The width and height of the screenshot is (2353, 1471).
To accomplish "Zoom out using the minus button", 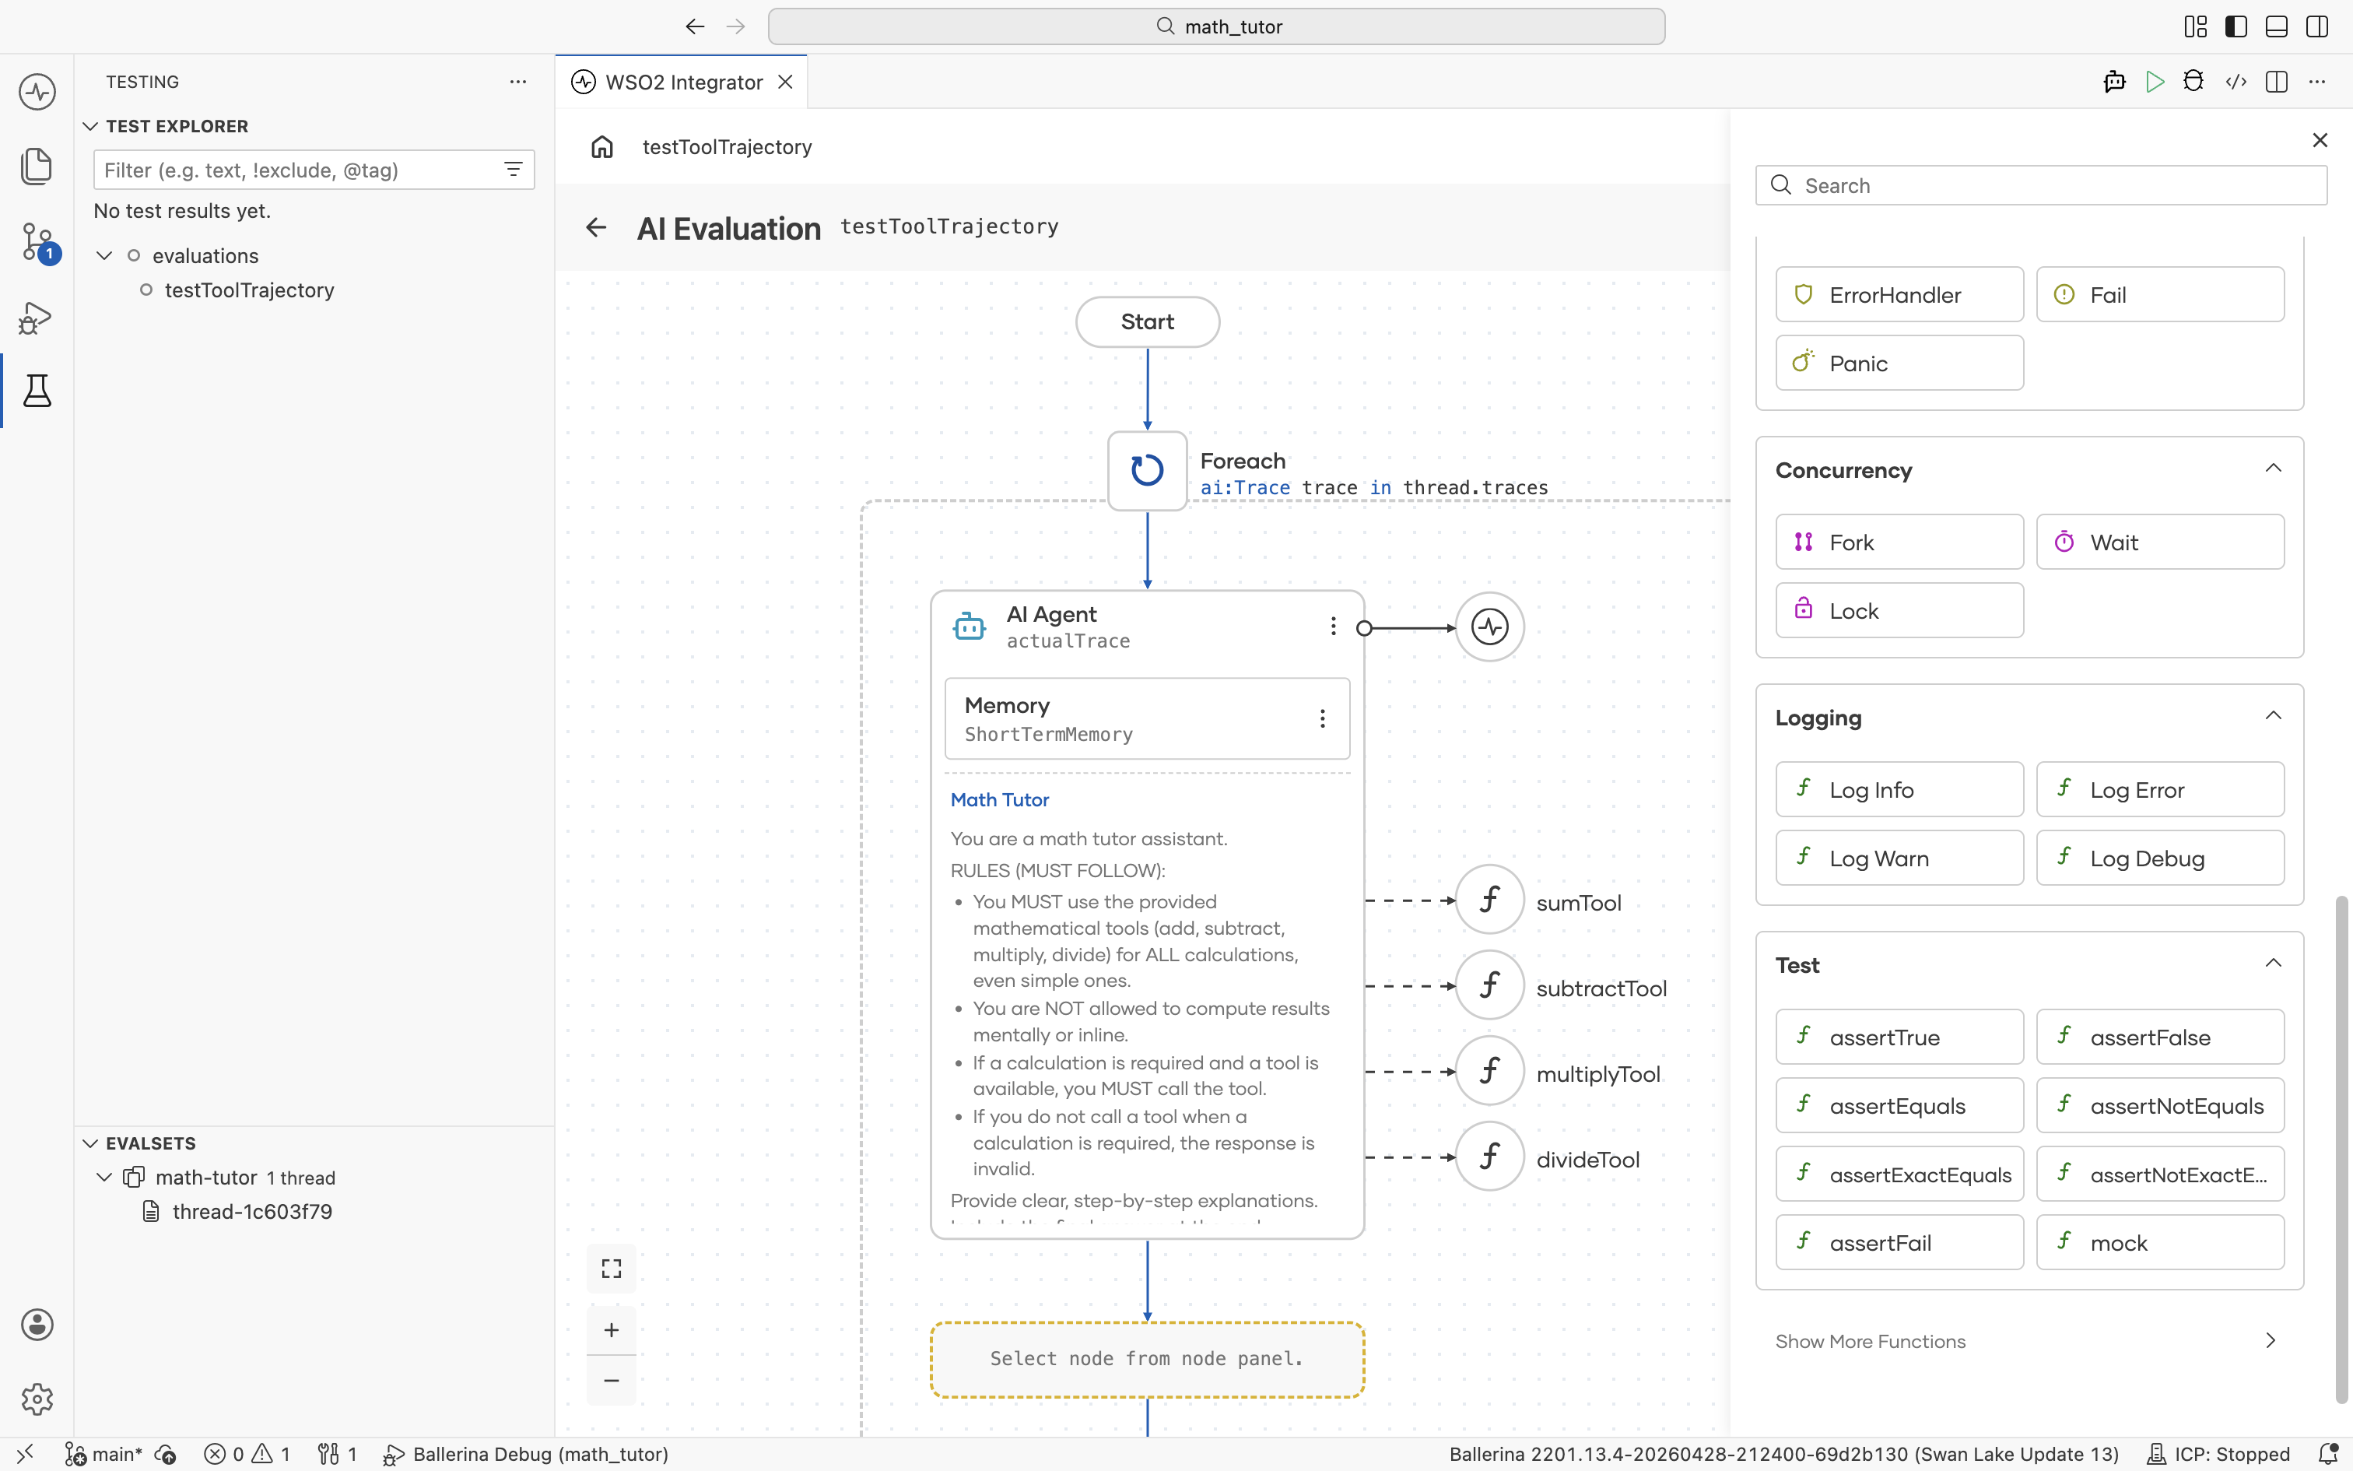I will 612,1381.
